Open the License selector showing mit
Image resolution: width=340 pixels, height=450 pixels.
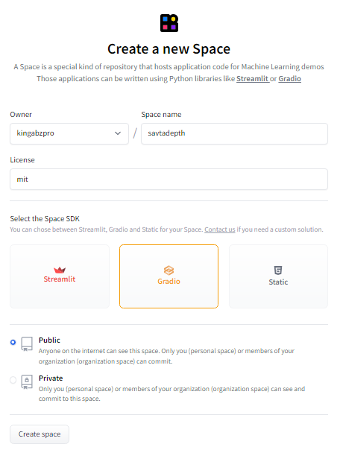[x=169, y=179]
